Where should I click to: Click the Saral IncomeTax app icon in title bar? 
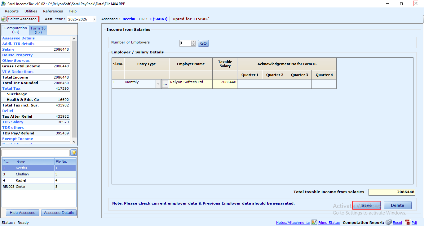click(x=3, y=4)
